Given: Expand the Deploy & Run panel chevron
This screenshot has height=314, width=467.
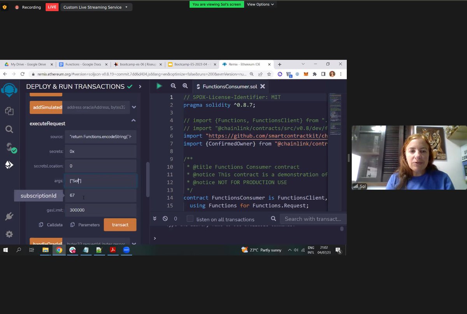Looking at the screenshot, I should pyautogui.click(x=140, y=86).
